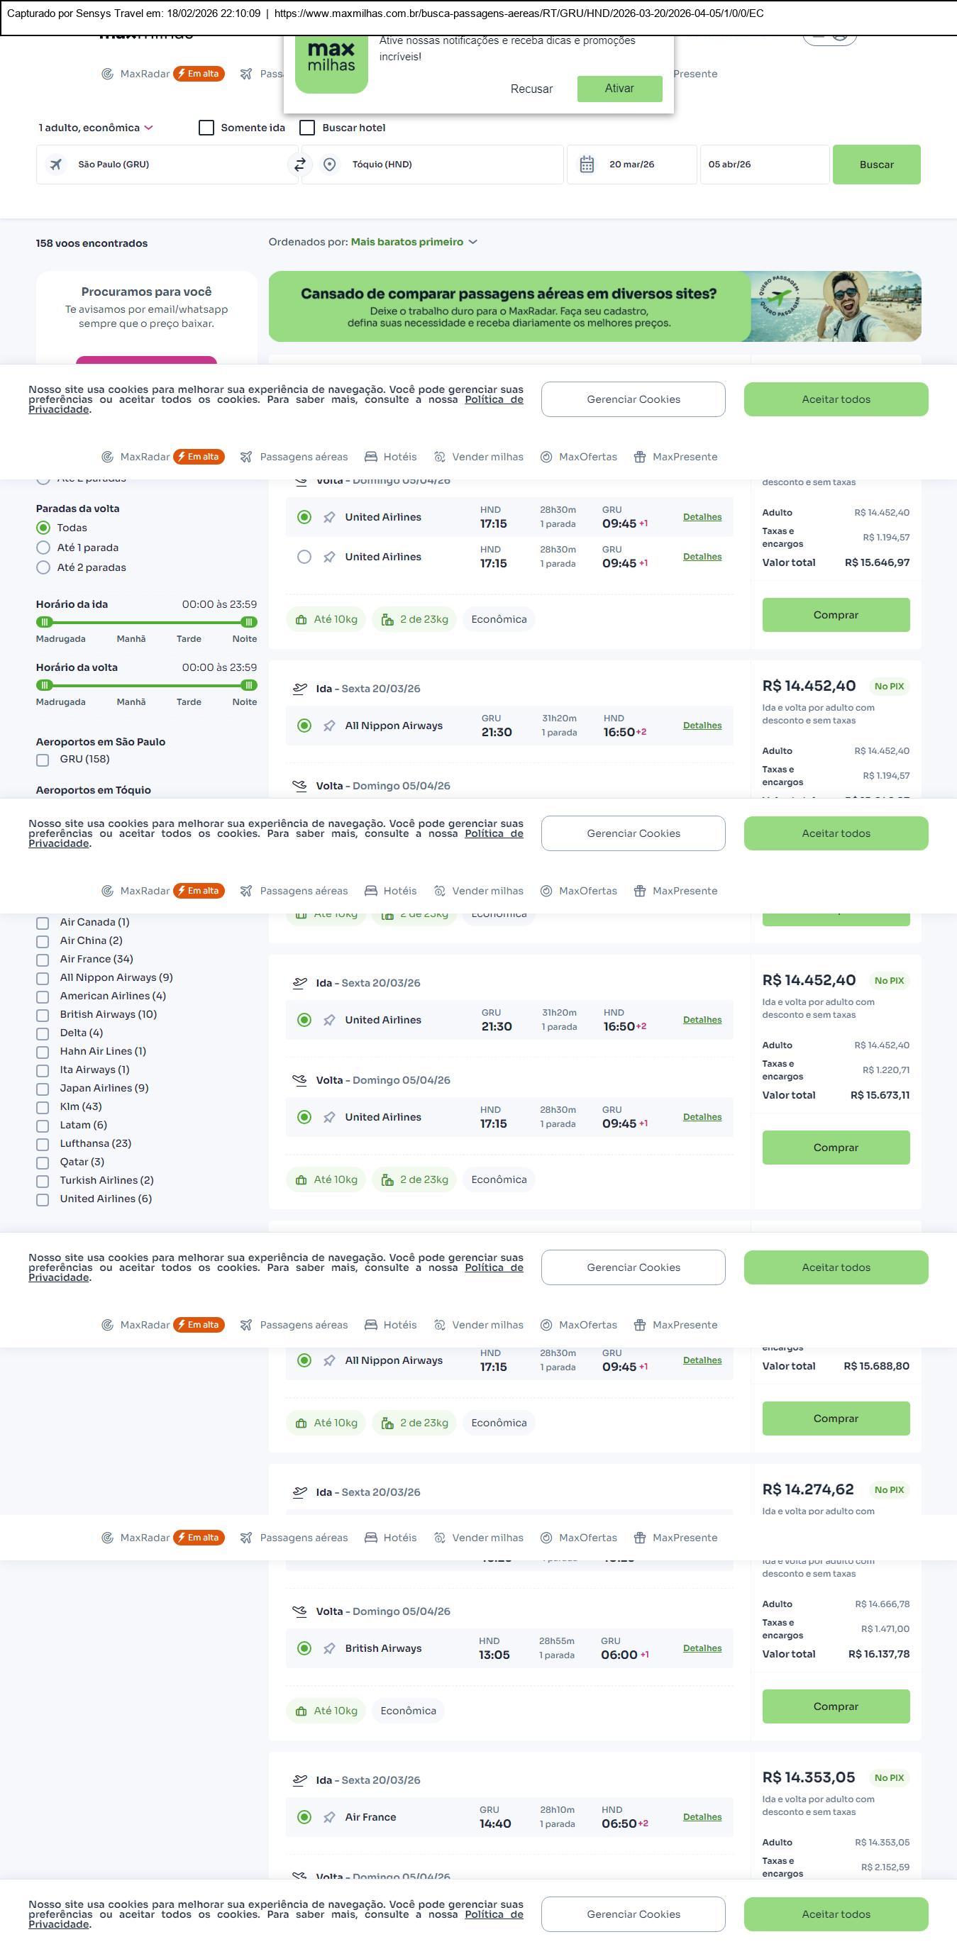Open the 05 abr/26 return date field
957x1949 pixels.
[x=763, y=164]
